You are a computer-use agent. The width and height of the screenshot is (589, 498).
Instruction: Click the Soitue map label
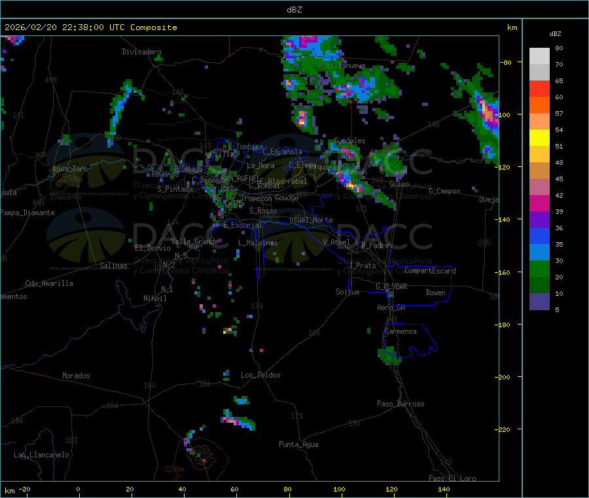click(x=348, y=292)
